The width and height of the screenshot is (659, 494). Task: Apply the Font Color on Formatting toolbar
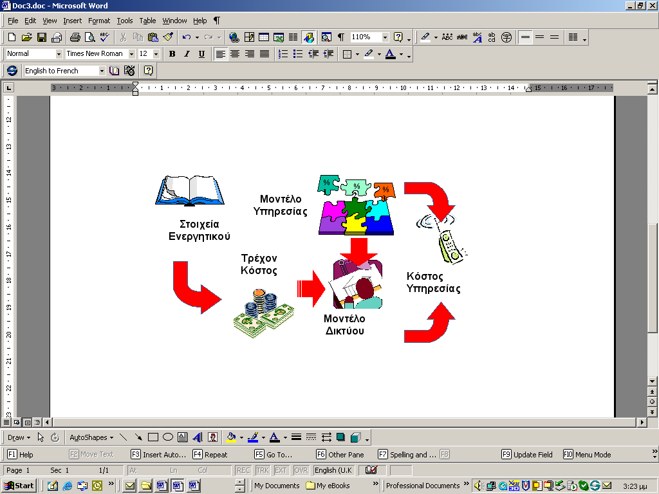391,54
